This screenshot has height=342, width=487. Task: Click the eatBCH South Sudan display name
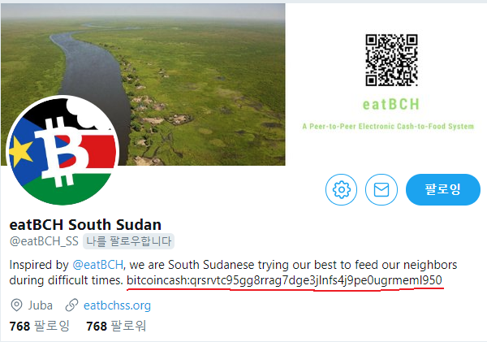point(85,224)
